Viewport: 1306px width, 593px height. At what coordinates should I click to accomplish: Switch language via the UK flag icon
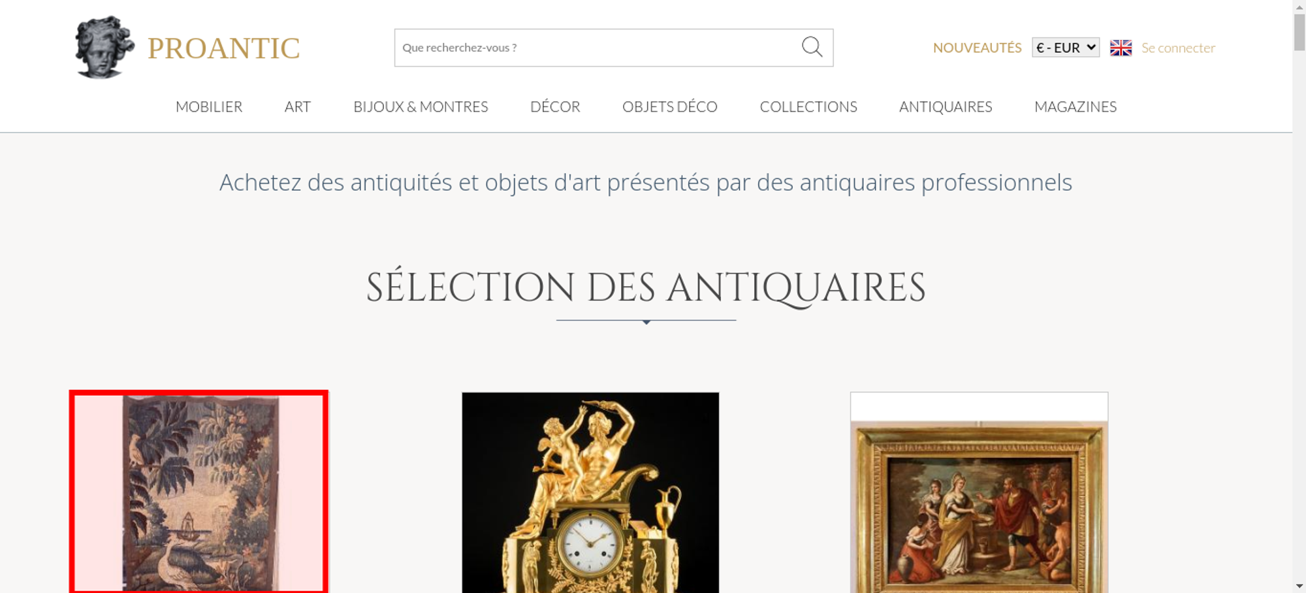point(1121,48)
